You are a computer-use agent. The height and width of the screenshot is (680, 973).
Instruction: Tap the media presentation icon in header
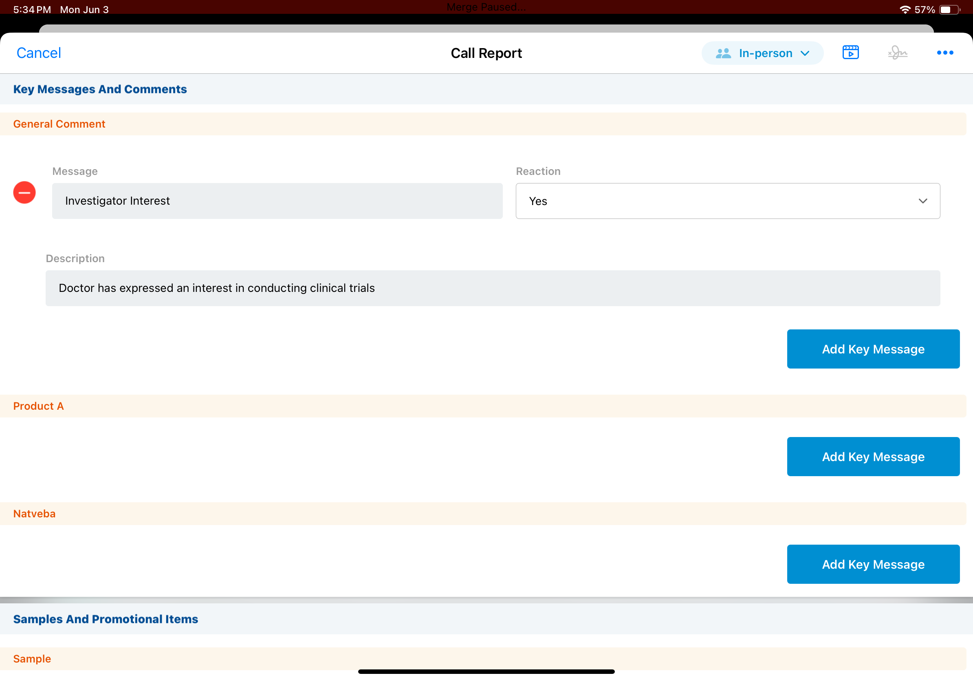coord(850,53)
